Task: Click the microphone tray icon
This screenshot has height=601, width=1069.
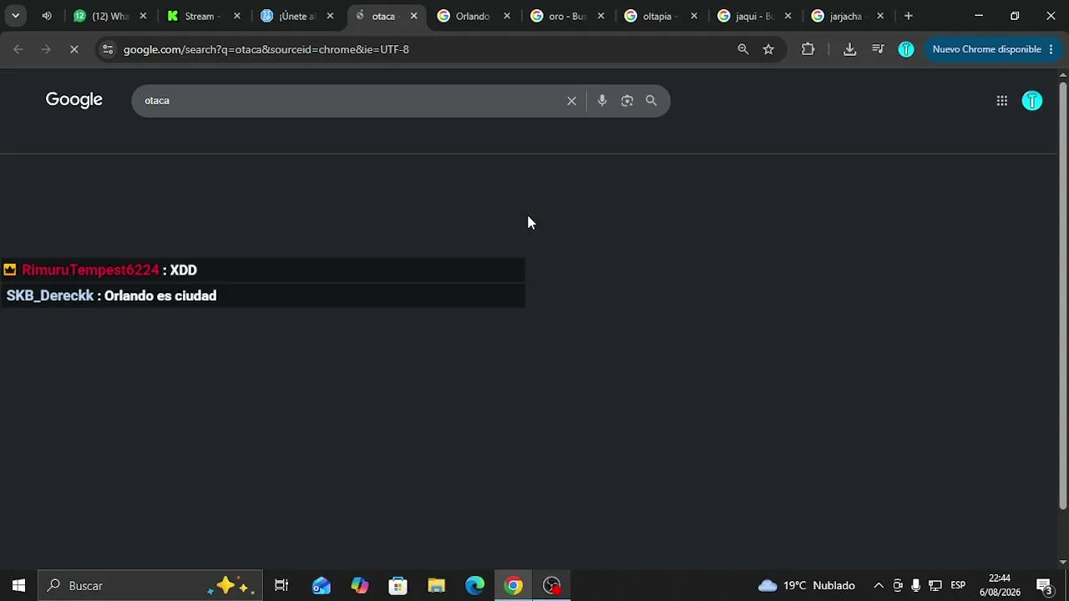Action: click(916, 585)
